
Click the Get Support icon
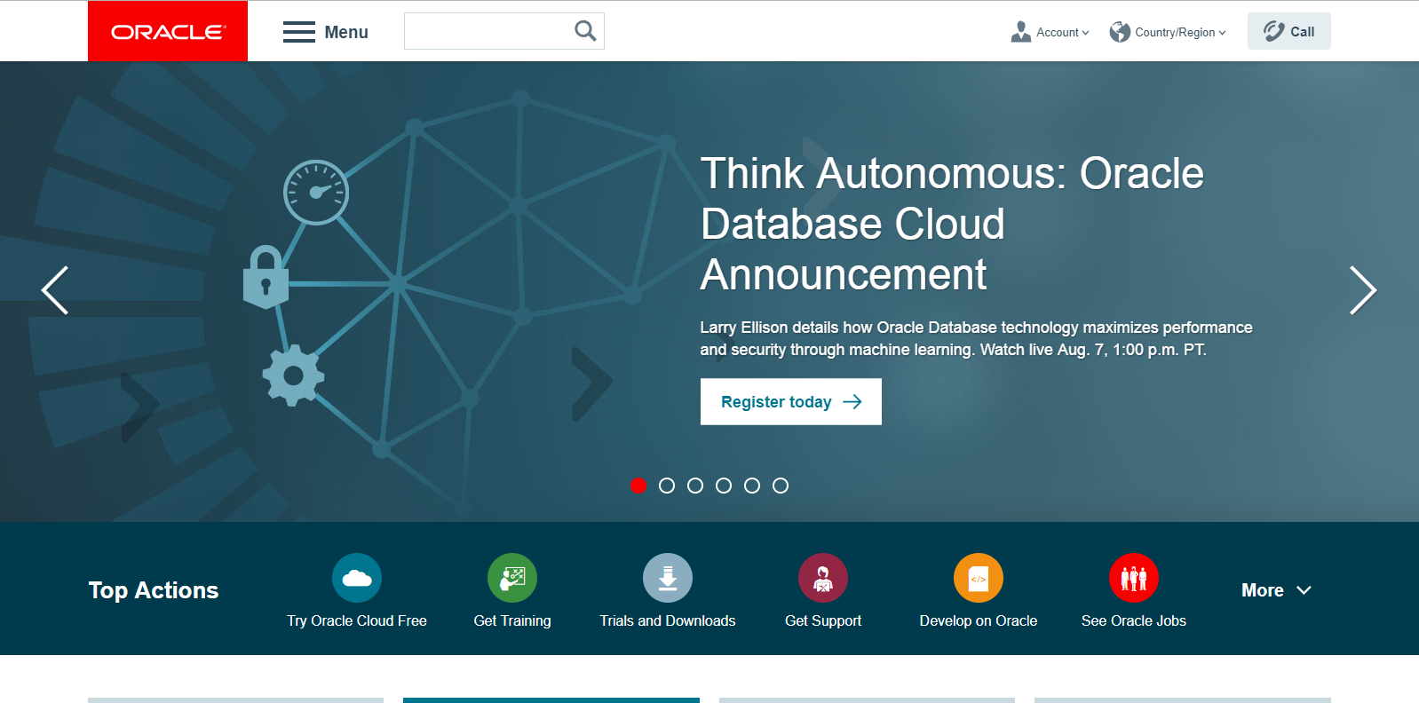pos(823,578)
